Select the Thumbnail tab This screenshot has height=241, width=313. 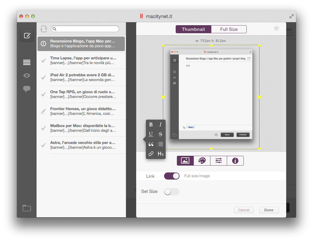(193, 29)
